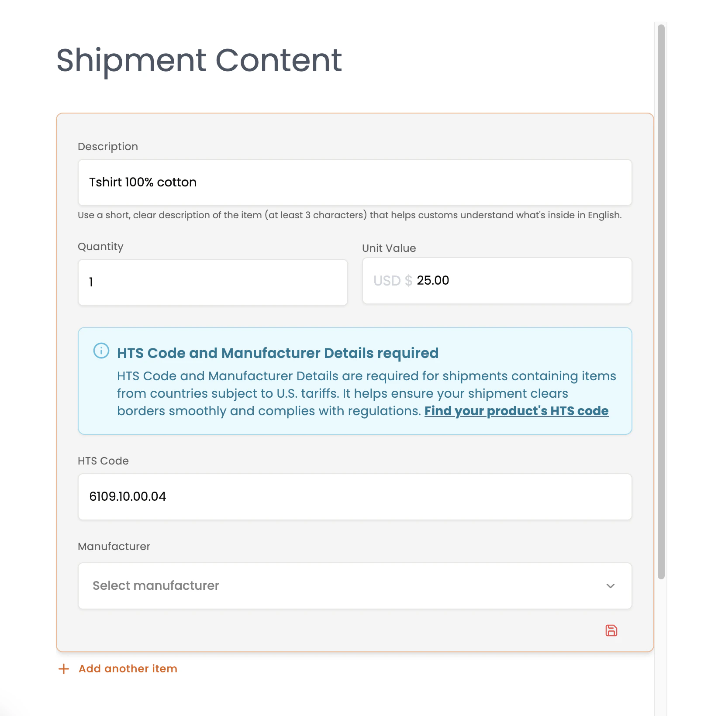Focus the Description field with Tshirt text

(355, 182)
